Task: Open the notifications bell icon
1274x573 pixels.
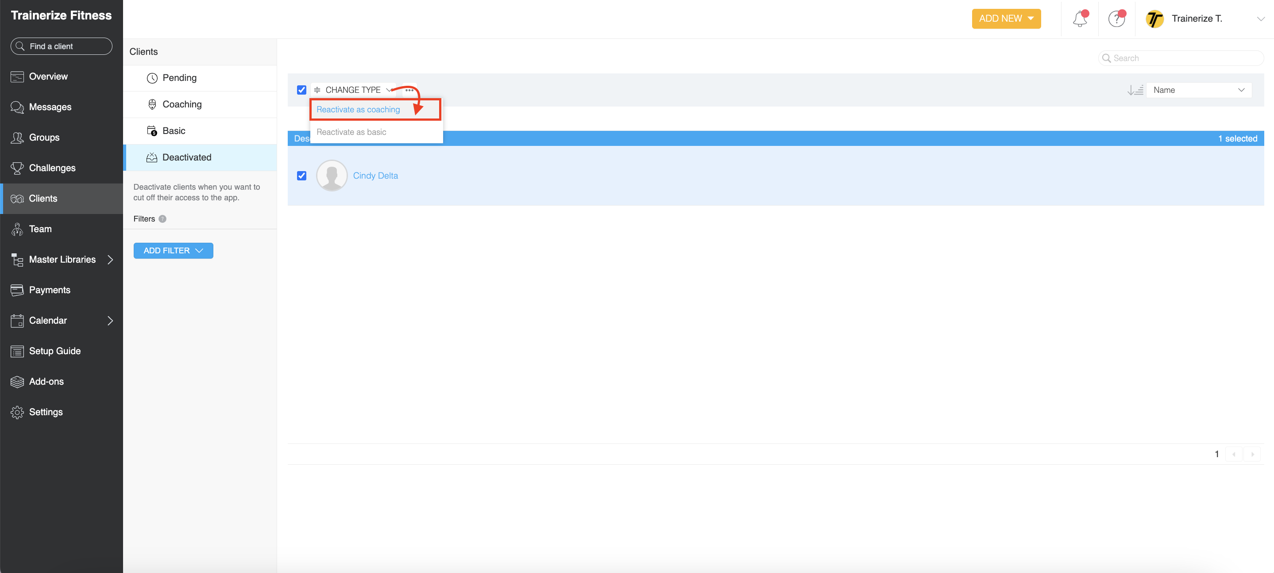Action: point(1080,19)
